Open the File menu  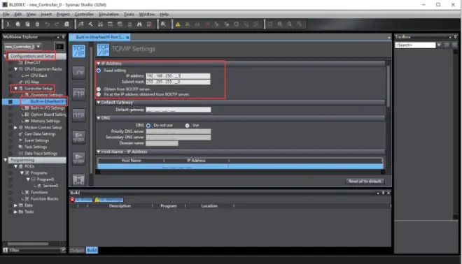pyautogui.click(x=6, y=14)
